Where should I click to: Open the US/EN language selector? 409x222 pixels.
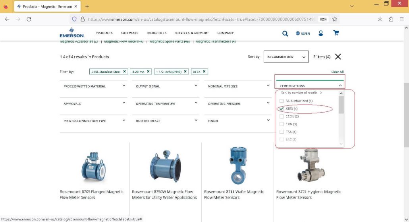303,33
